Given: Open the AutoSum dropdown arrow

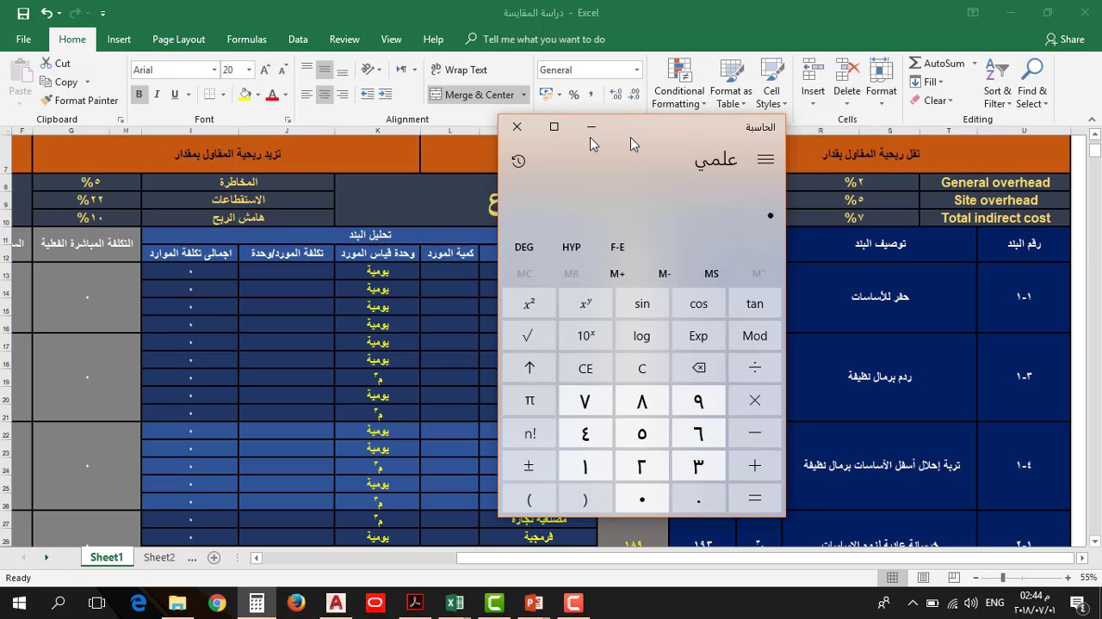Looking at the screenshot, I should point(975,64).
